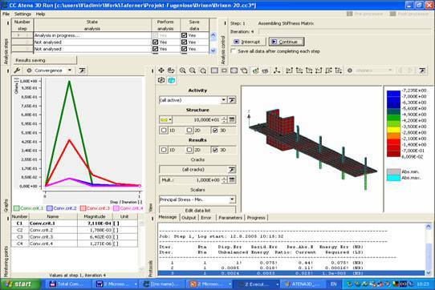The height and width of the screenshot is (290, 435).
Task: Select the rotate view tool
Action: pyautogui.click(x=171, y=70)
